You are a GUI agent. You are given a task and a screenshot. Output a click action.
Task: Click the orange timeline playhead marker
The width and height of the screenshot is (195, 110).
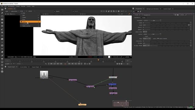point(98,60)
